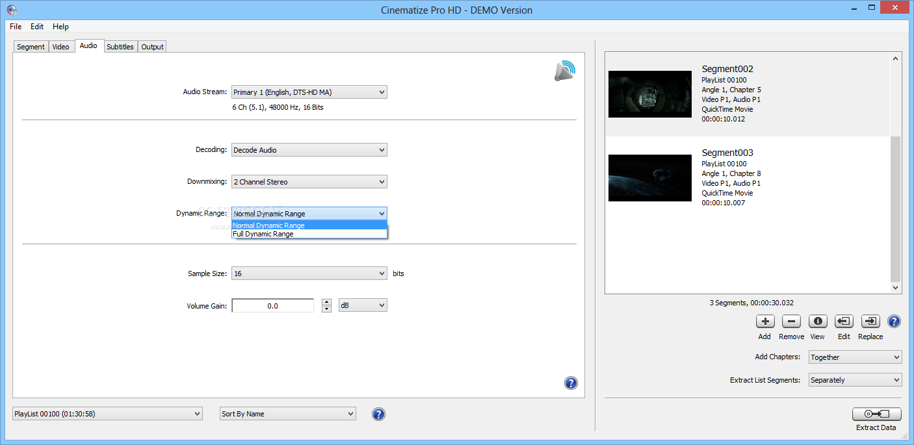Click the Replace segment icon

point(870,321)
